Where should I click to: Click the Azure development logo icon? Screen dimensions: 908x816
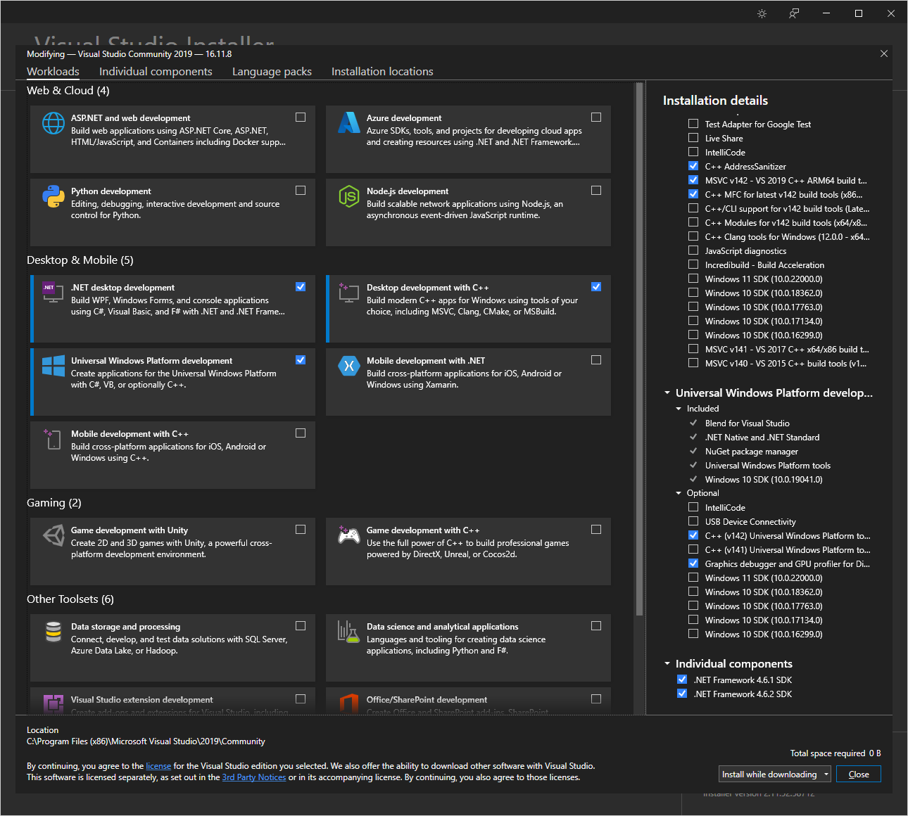pos(349,123)
